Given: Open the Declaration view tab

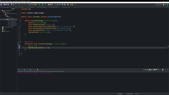Looking at the screenshot, I should tap(33, 70).
